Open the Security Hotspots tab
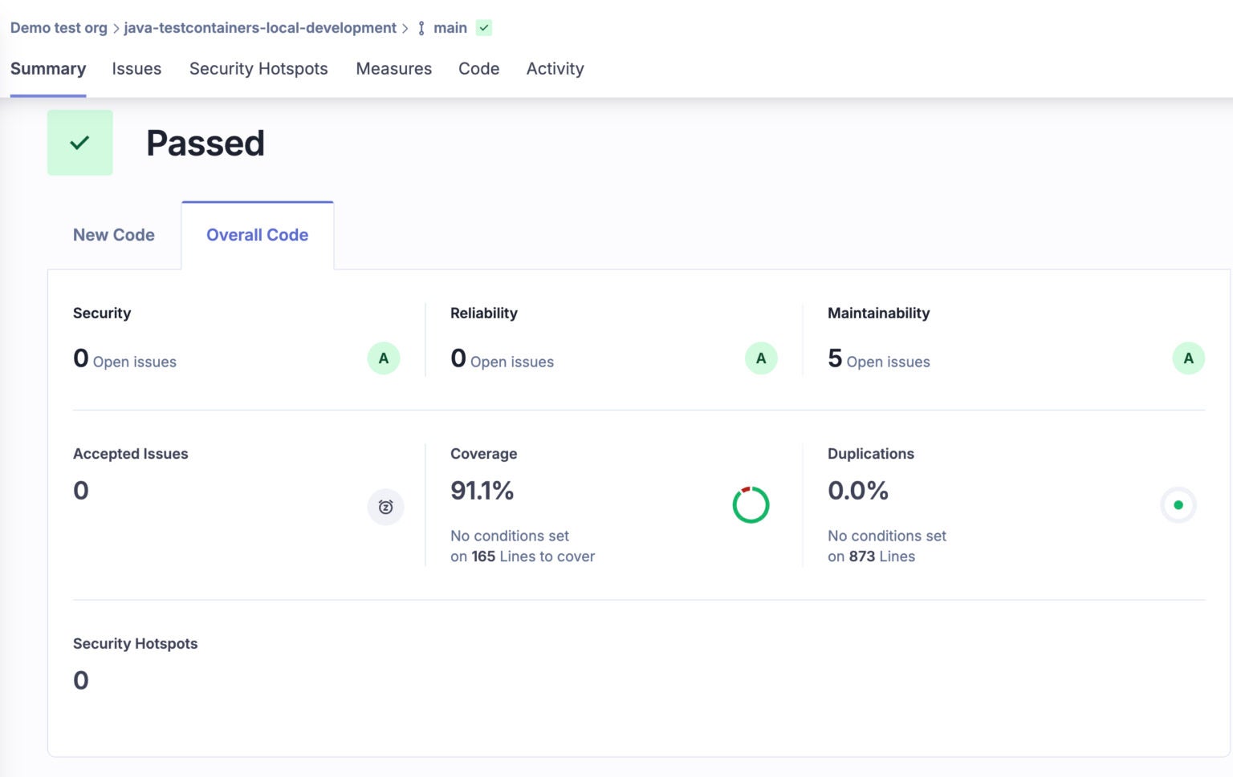Image resolution: width=1233 pixels, height=777 pixels. tap(258, 69)
